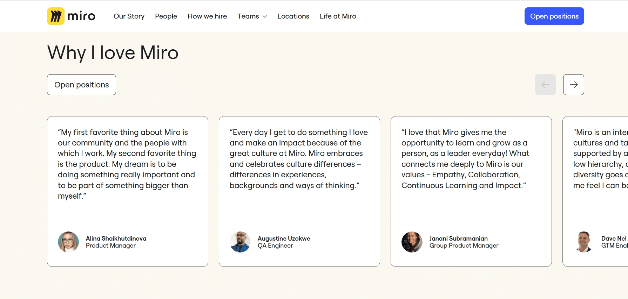The height and width of the screenshot is (299, 628).
Task: Click the outlined Open positions button
Action: pyautogui.click(x=81, y=85)
